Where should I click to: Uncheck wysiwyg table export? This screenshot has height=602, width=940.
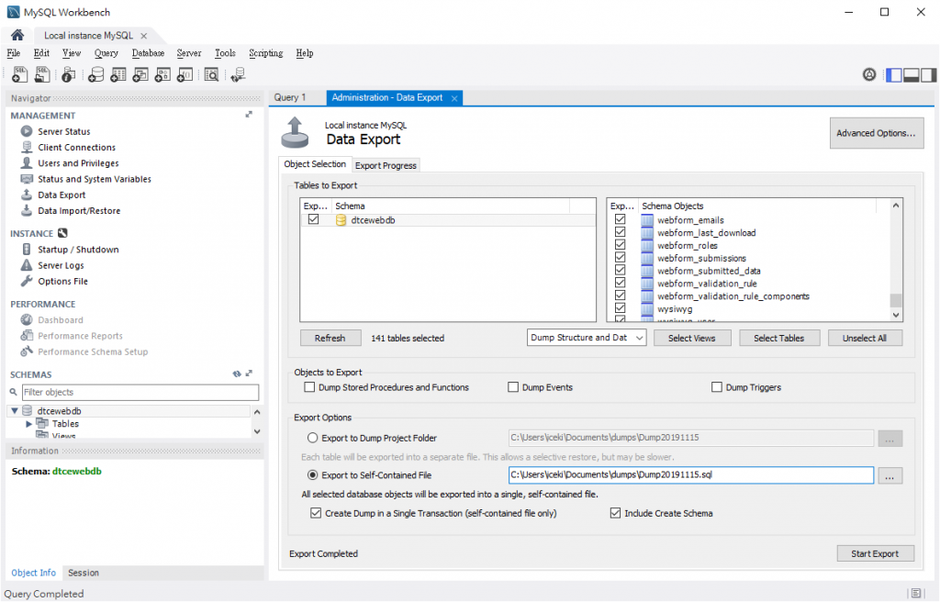point(620,308)
